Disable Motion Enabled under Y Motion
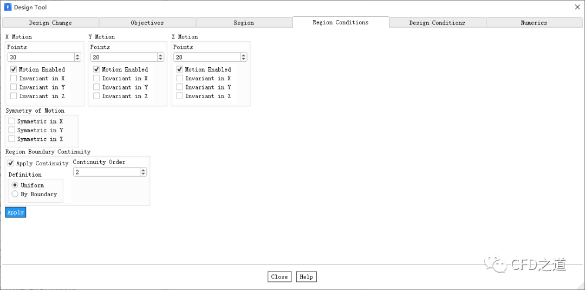585x290 pixels. pyautogui.click(x=96, y=69)
